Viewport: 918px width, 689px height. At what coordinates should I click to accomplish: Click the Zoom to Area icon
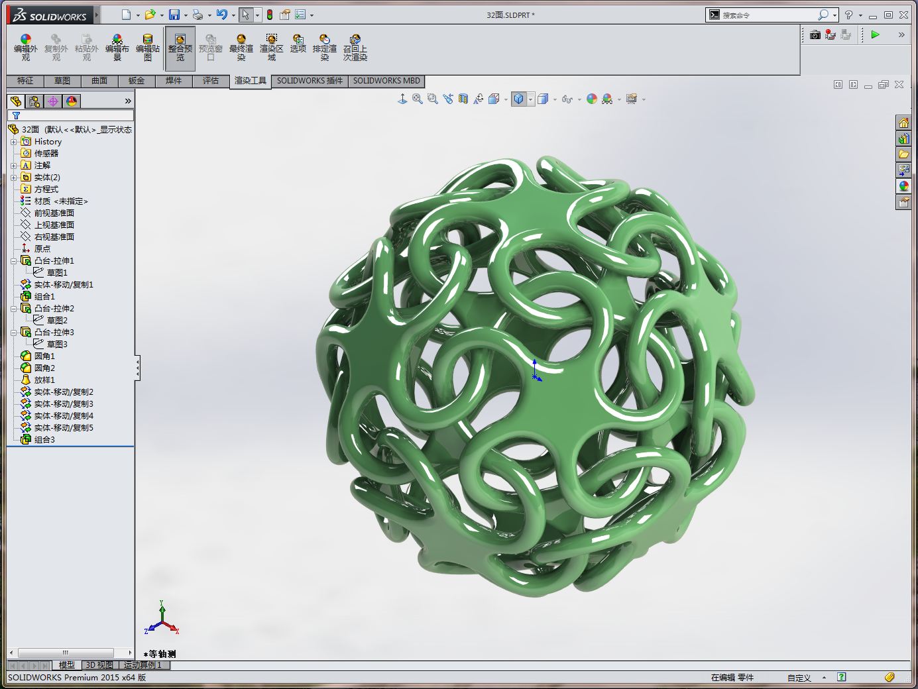(x=432, y=99)
